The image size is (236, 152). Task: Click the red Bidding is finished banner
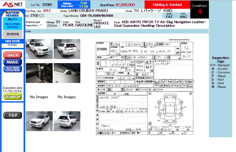(x=167, y=5)
